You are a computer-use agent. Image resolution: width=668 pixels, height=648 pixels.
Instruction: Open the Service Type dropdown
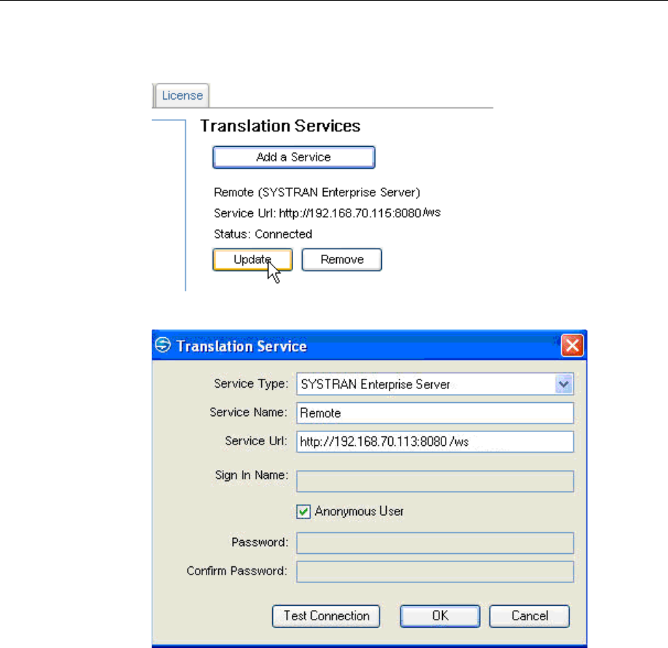(x=563, y=384)
